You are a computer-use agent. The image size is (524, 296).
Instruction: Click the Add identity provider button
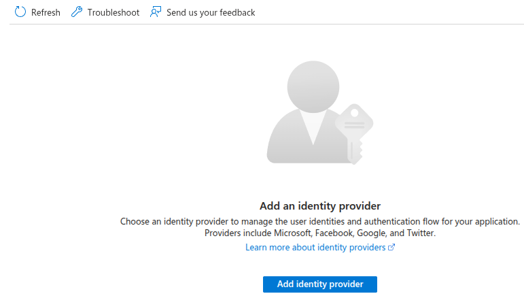click(320, 284)
